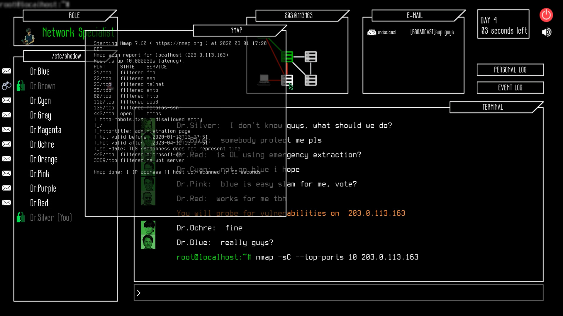
Task: Click the envelope icon beside Dr.Magenta
Action: tap(6, 130)
